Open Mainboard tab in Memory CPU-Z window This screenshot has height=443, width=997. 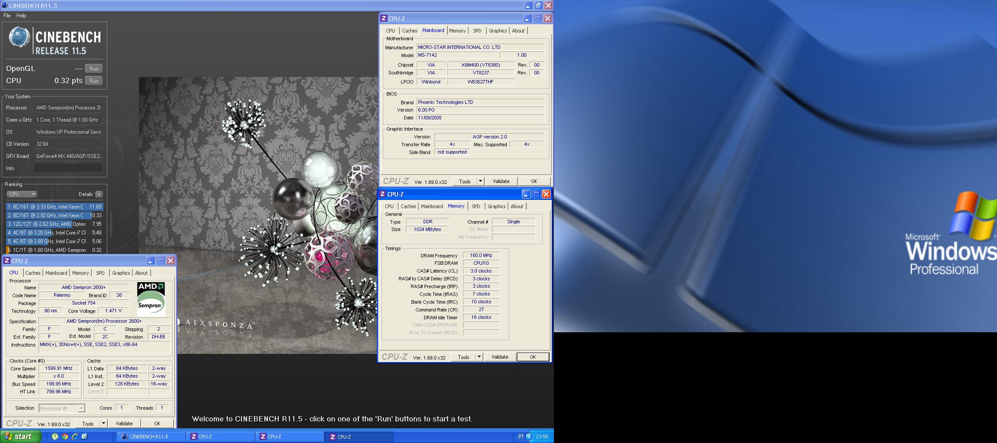432,206
